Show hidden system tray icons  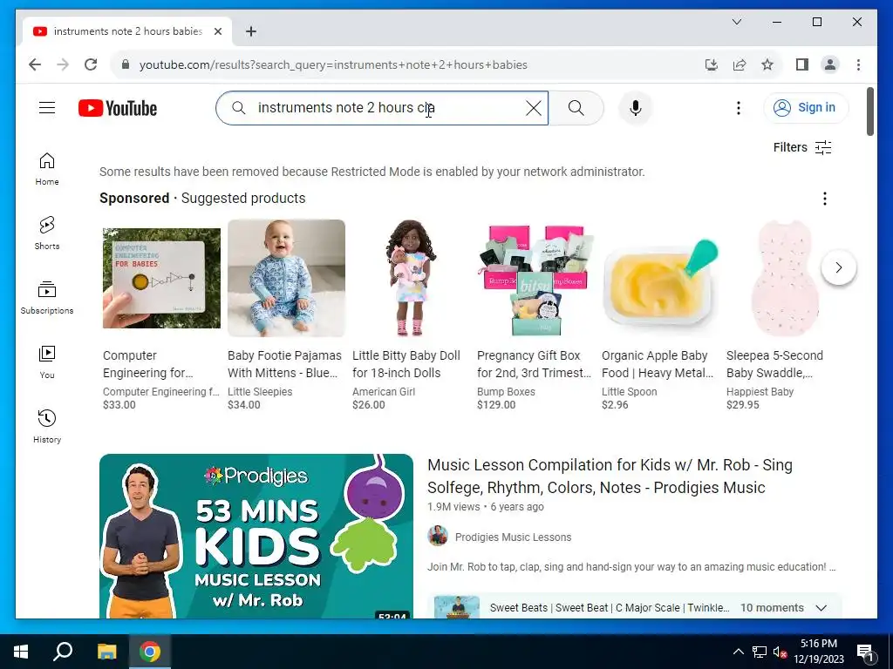pyautogui.click(x=738, y=652)
